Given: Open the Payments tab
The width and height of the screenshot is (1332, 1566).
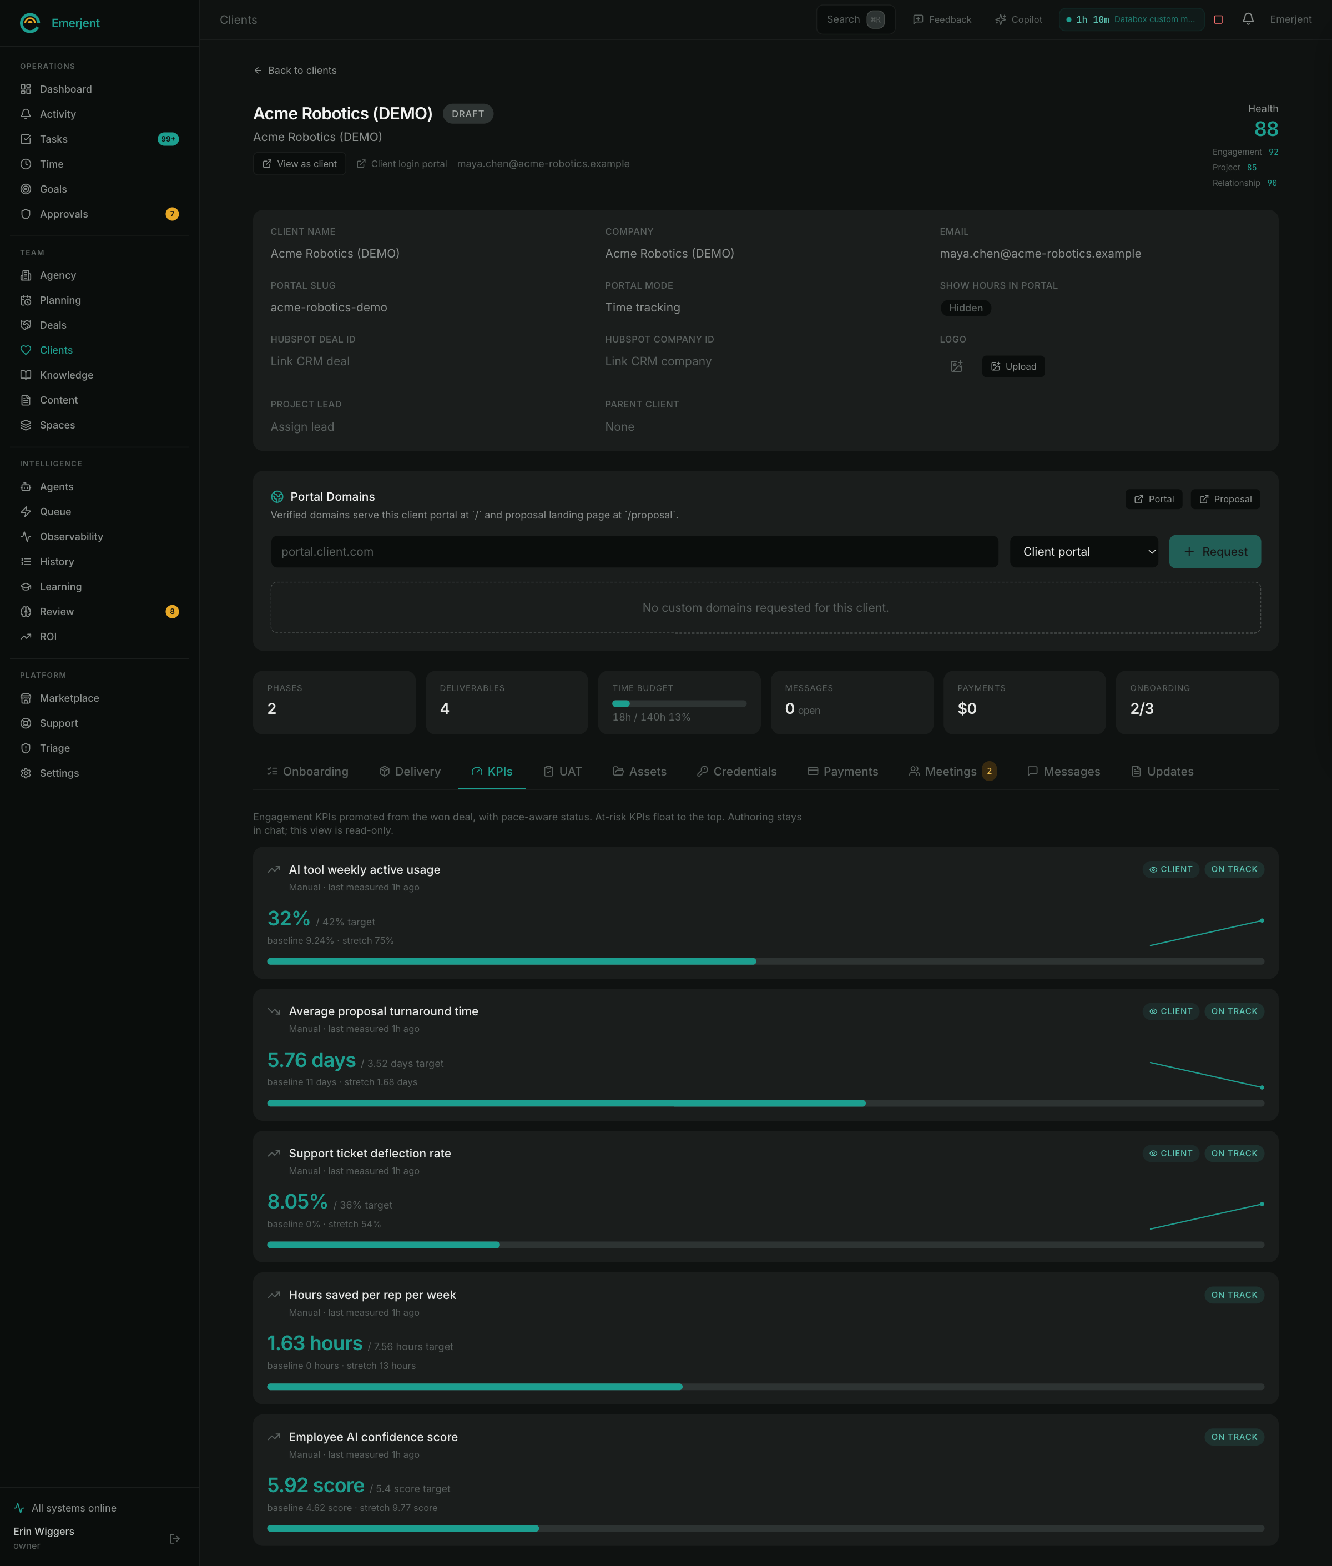Looking at the screenshot, I should 842,771.
